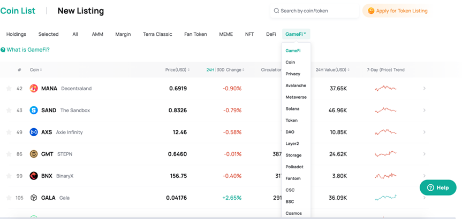The image size is (462, 219).
Task: Click Apply for Token Listing button
Action: 398,11
